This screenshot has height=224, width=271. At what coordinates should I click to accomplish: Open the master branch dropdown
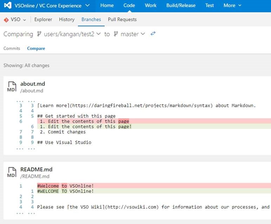click(143, 34)
